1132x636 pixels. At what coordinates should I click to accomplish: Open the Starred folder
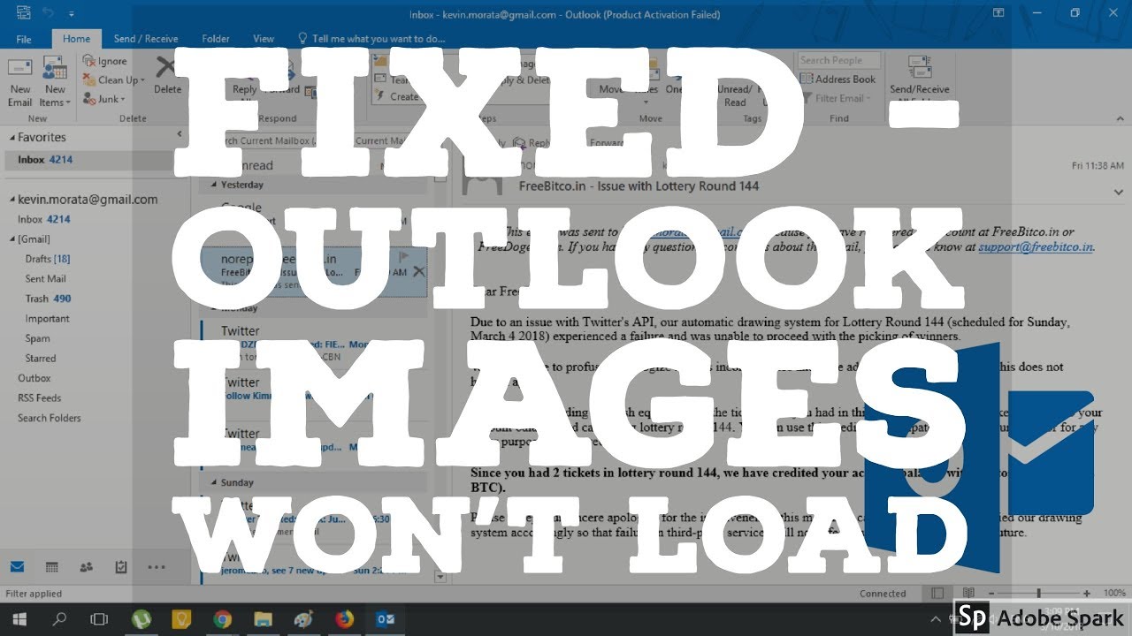click(x=41, y=359)
